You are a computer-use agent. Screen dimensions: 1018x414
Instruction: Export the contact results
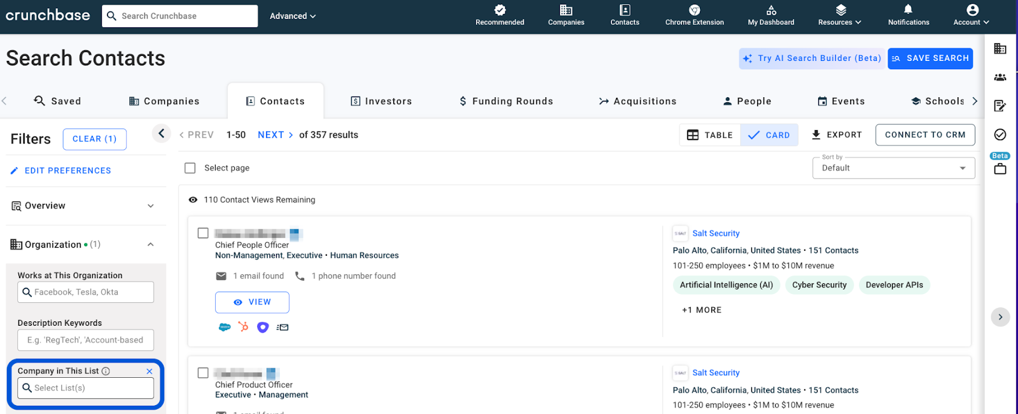tap(837, 135)
